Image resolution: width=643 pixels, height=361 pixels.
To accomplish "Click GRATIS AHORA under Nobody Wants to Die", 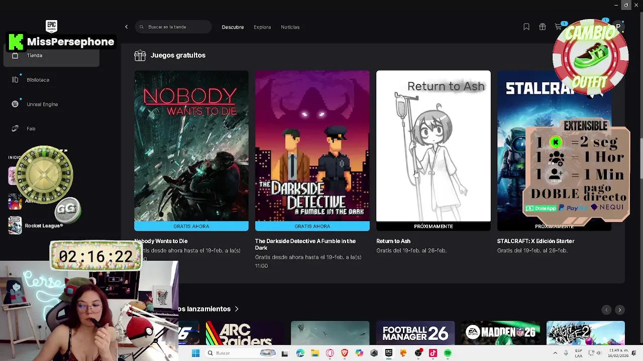I will tap(191, 226).
